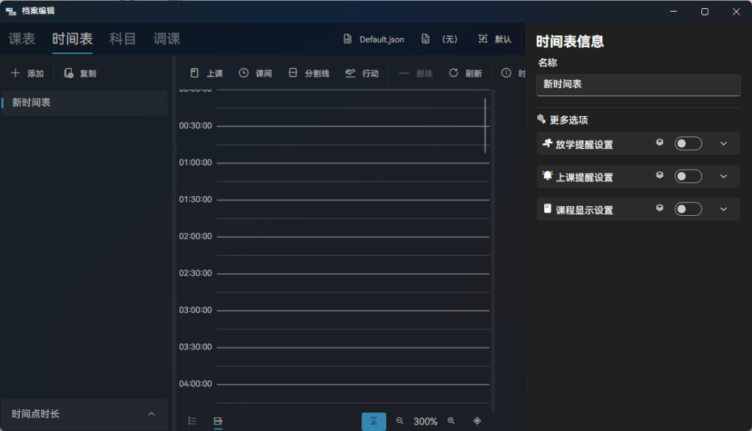
Task: Click the 名称 name input field
Action: 637,85
